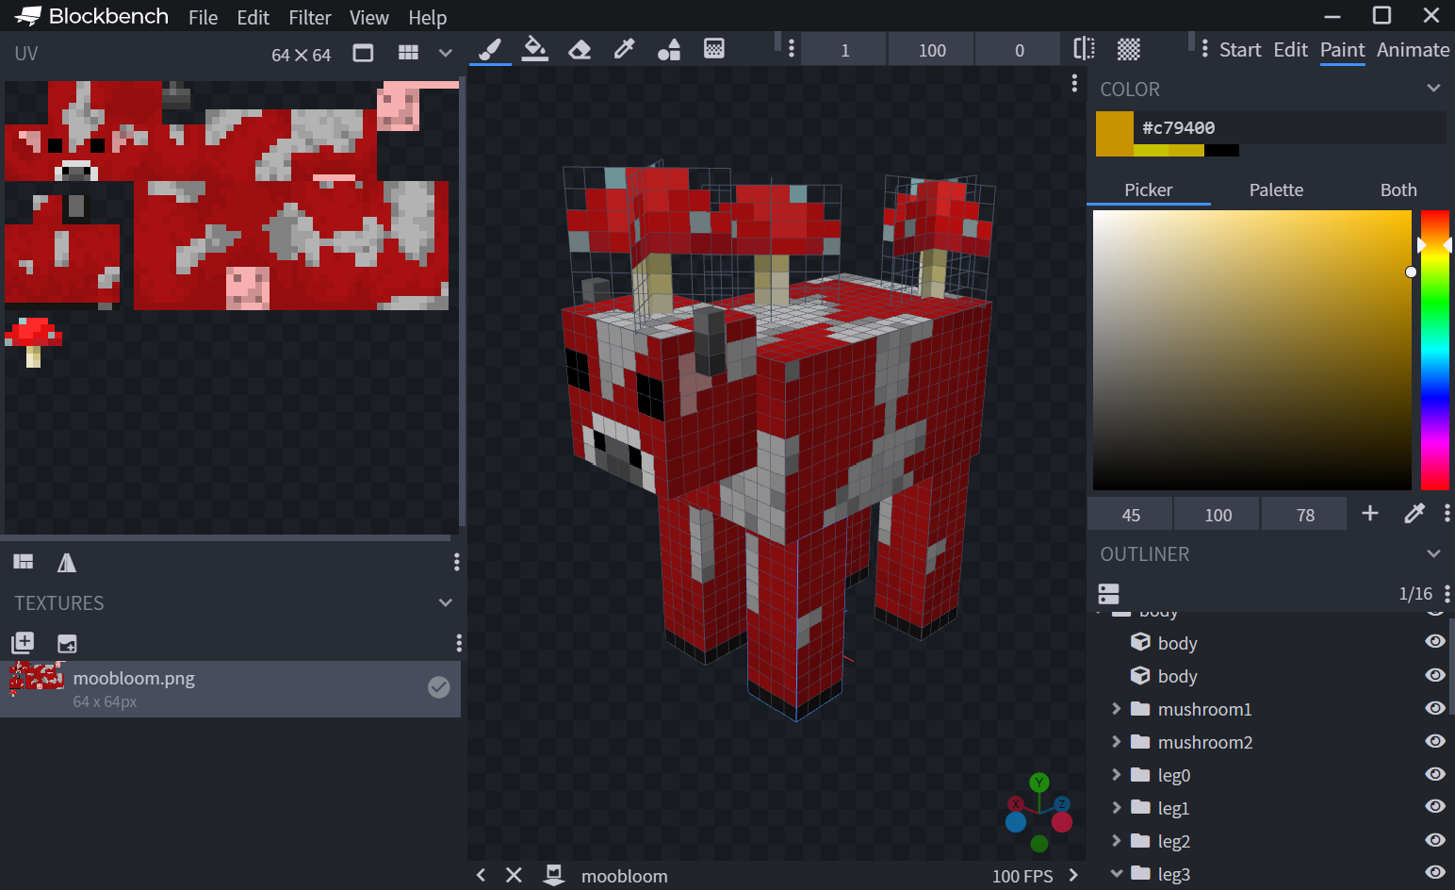Collapse the leg3 folder

pos(1117,873)
